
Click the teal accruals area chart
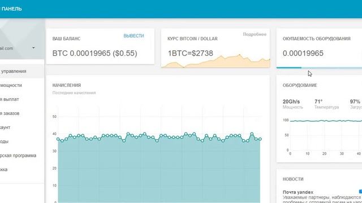click(159, 168)
